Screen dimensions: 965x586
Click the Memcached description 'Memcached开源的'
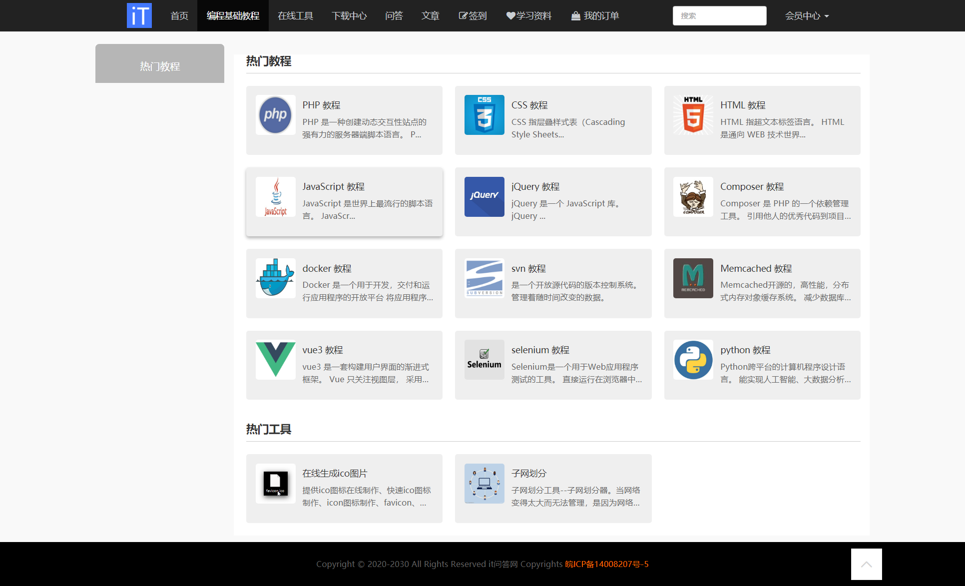[786, 291]
